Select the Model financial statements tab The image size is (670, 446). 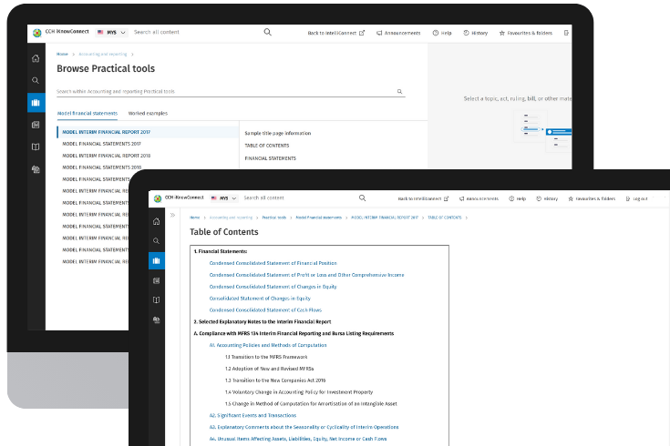point(87,113)
